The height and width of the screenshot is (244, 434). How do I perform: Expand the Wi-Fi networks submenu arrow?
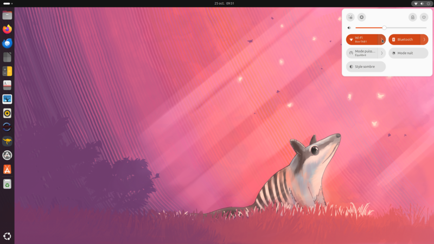[x=382, y=40]
